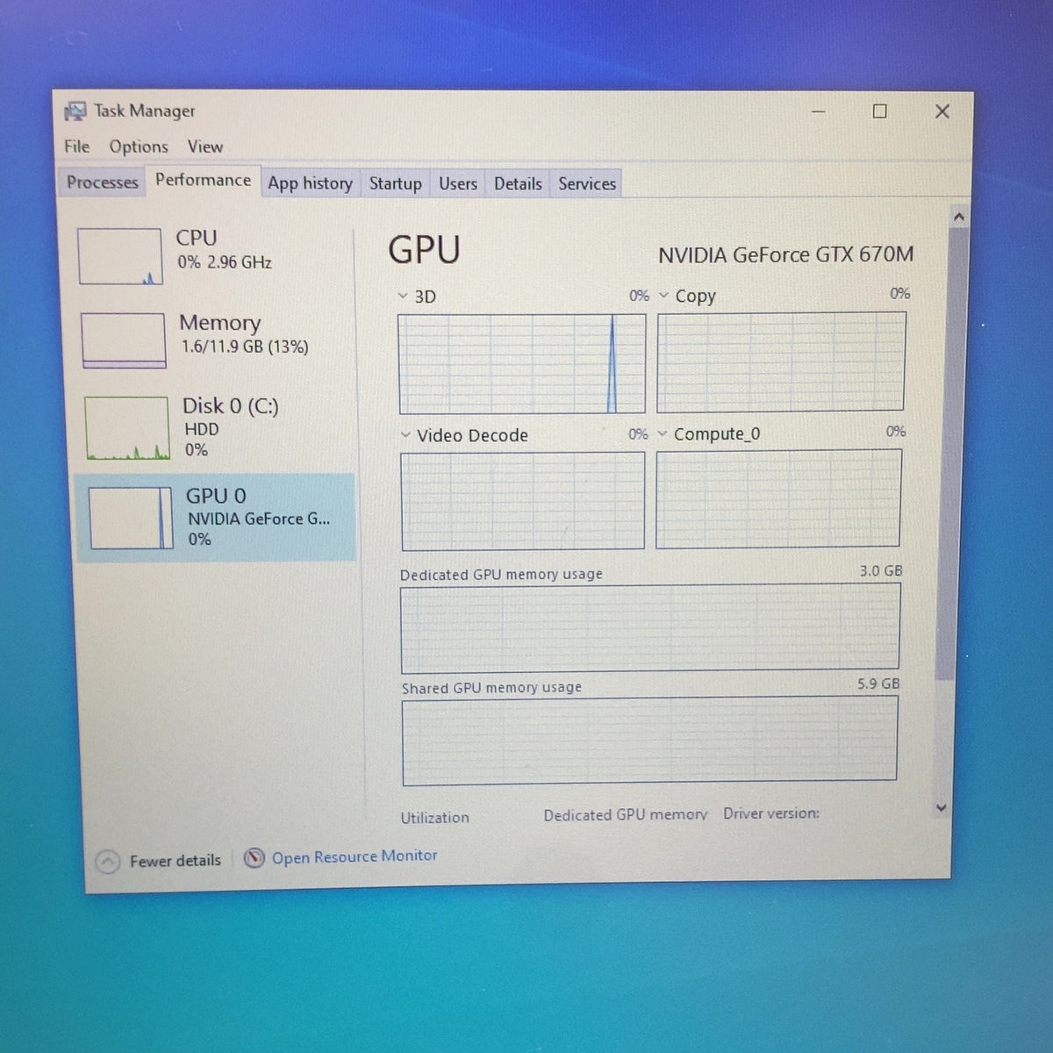The height and width of the screenshot is (1053, 1053).
Task: Click the Resource Monitor icon
Action: coord(254,858)
